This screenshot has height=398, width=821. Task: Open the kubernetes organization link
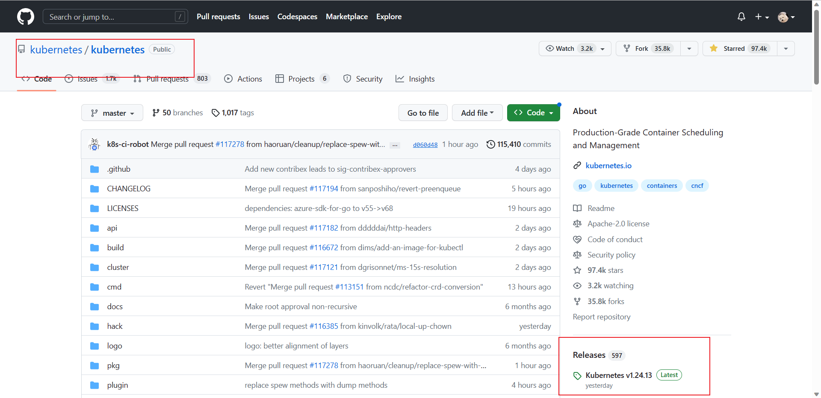coord(56,50)
